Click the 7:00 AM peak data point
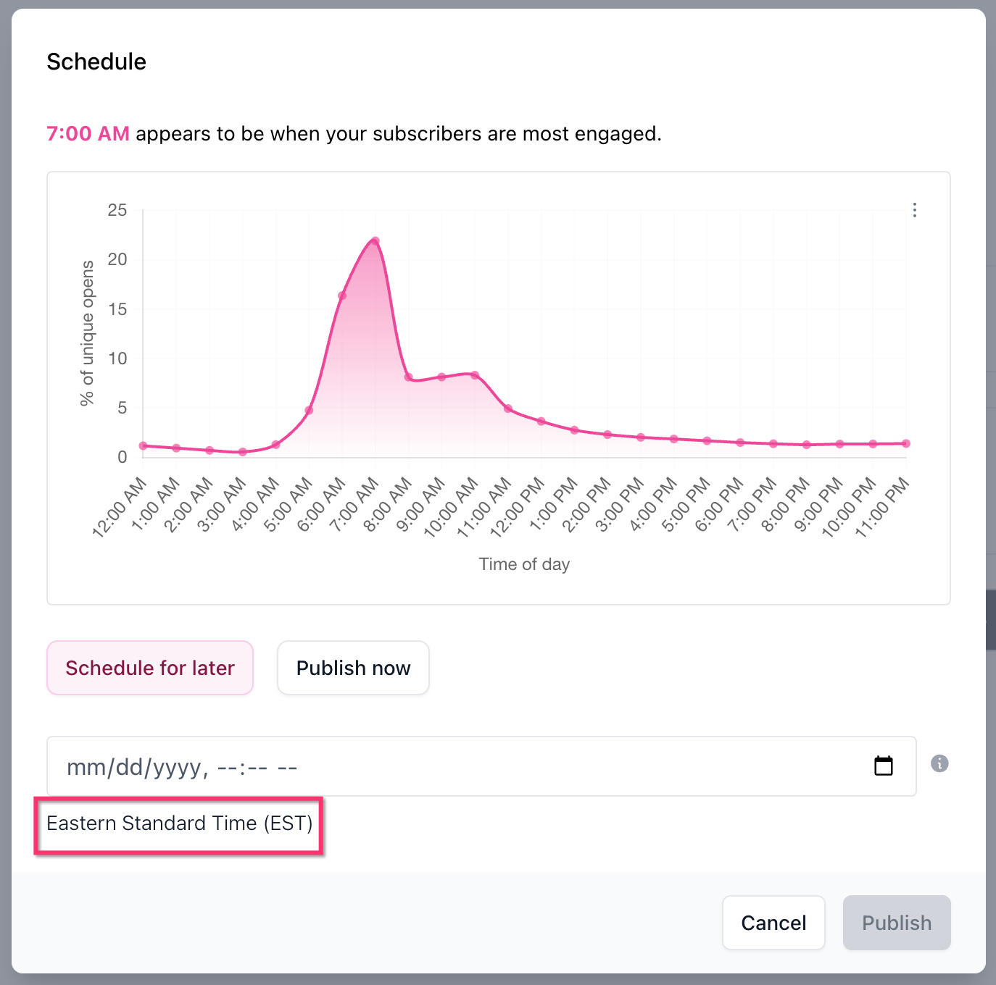 click(375, 241)
